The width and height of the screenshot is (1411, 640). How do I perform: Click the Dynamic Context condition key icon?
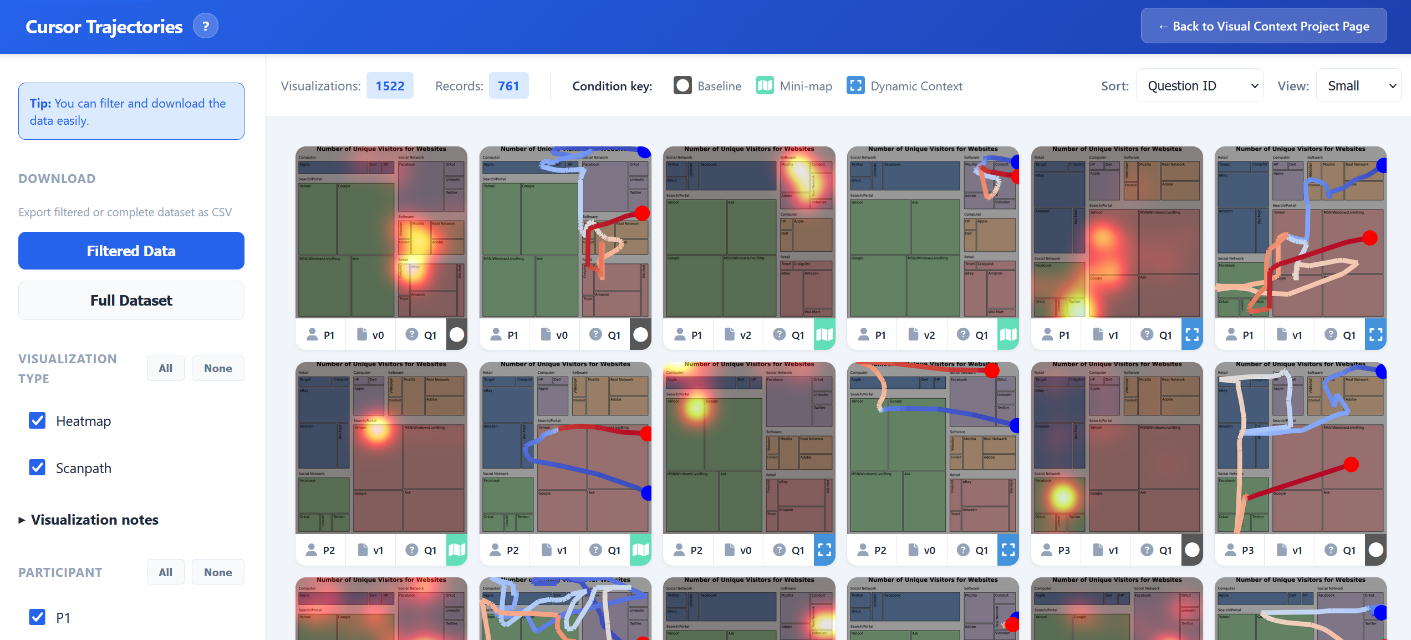[x=855, y=85]
